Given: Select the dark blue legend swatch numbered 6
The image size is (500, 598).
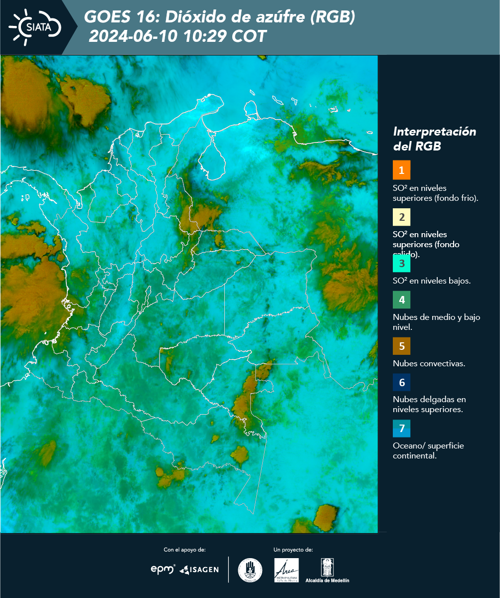Looking at the screenshot, I should 401,383.
